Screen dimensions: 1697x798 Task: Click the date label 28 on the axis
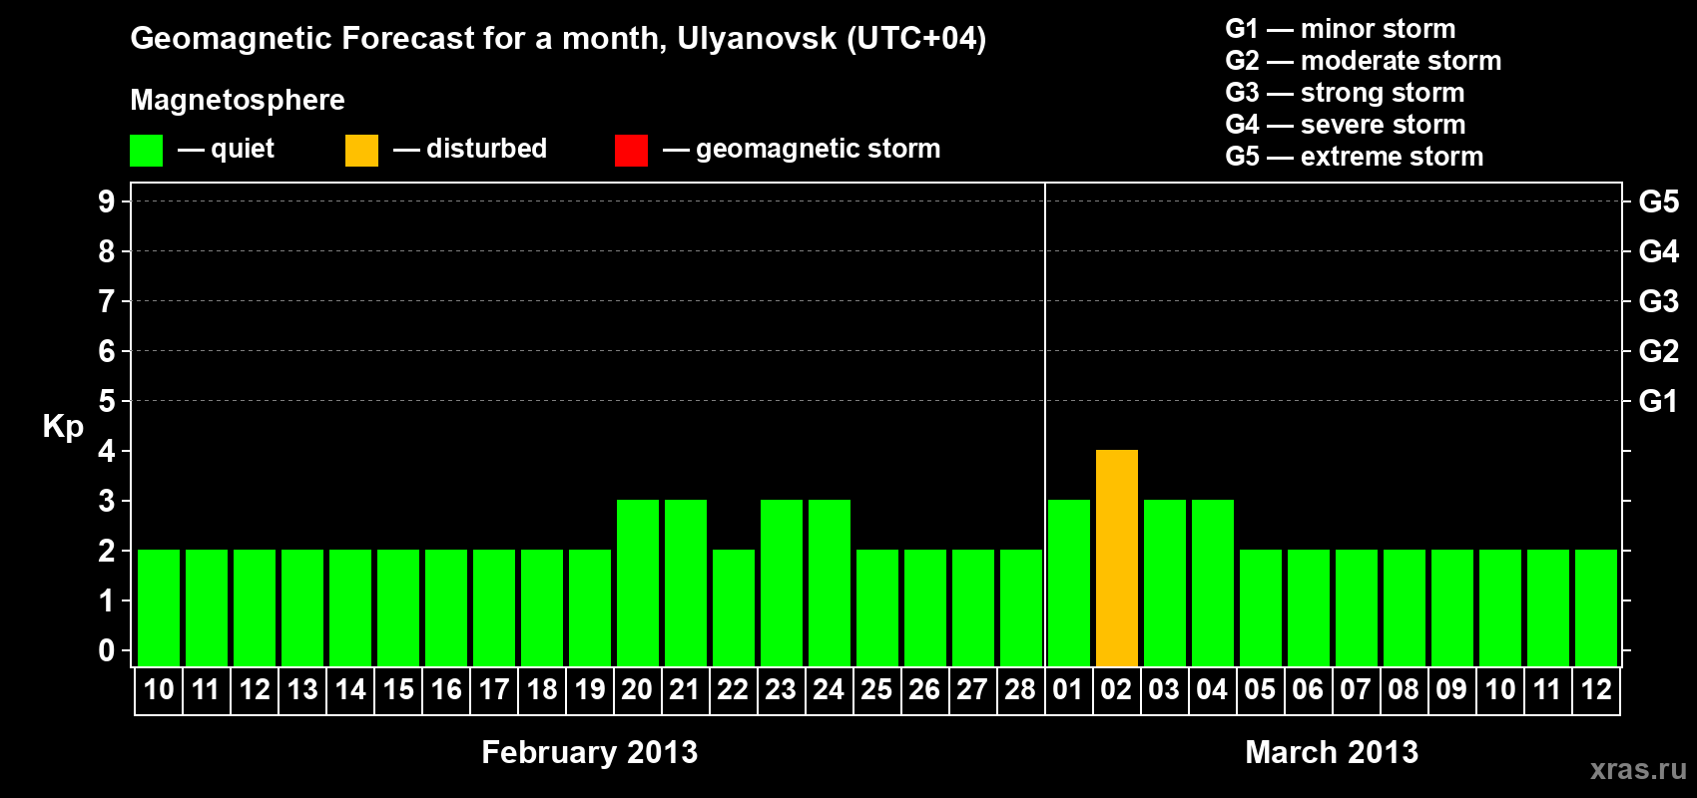point(1020,690)
